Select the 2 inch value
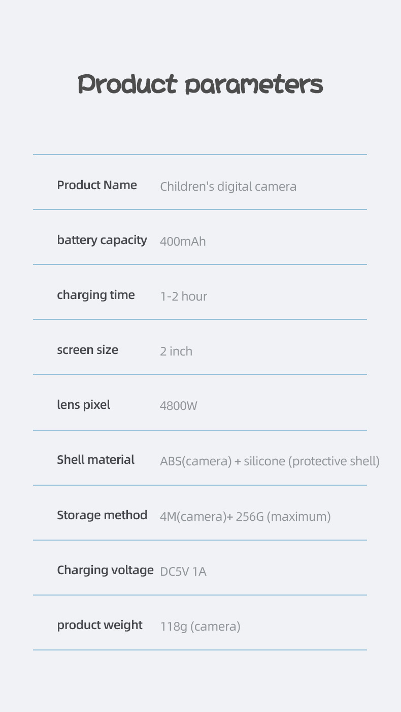The height and width of the screenshot is (712, 401). 176,351
